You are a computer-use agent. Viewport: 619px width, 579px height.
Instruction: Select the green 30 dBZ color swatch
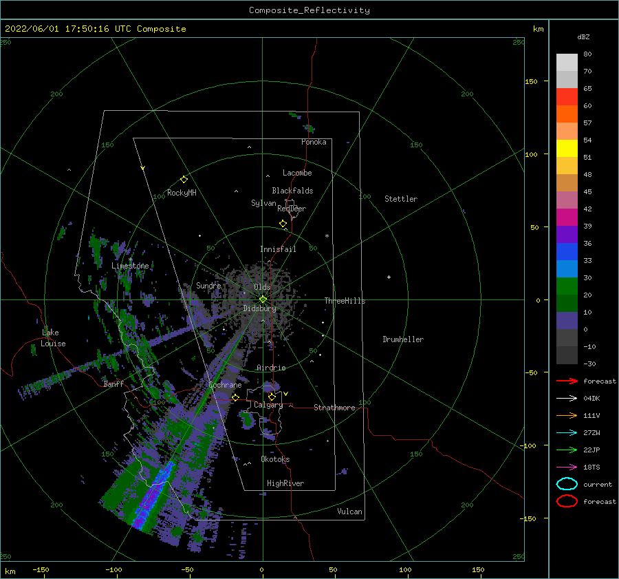pos(567,286)
